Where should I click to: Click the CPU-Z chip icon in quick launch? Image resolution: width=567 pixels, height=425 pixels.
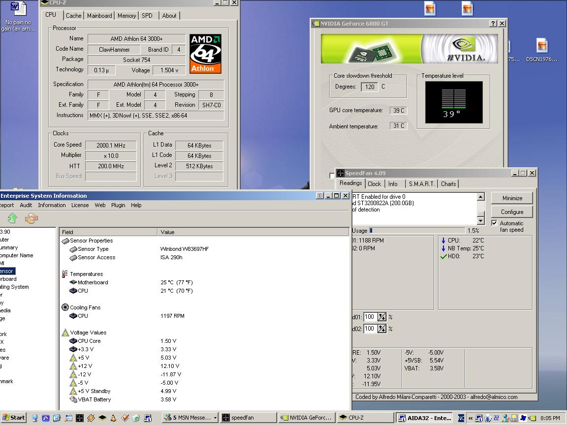102,418
